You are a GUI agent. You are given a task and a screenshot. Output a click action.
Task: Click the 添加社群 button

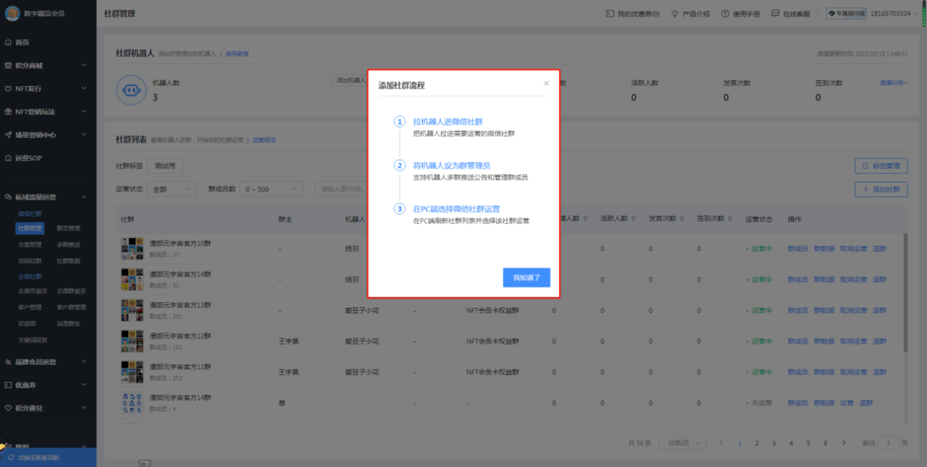point(881,189)
